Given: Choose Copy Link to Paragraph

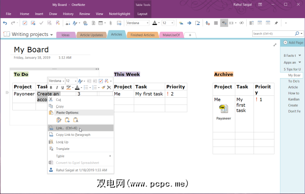Looking at the screenshot, I should 73,135.
